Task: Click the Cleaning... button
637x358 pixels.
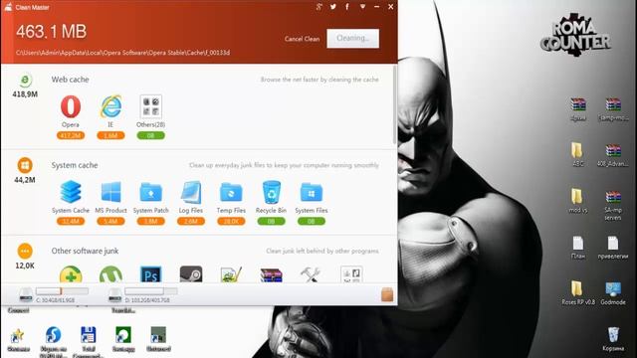Action: (353, 38)
